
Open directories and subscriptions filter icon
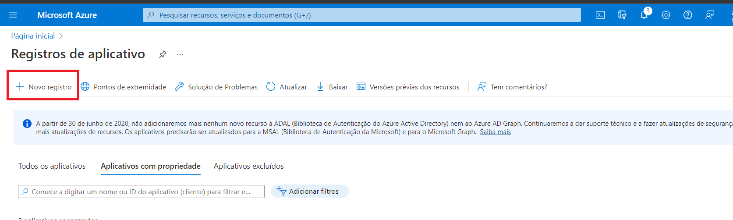[x=622, y=15]
